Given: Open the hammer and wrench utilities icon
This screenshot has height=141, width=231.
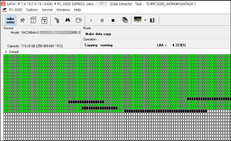Looking at the screenshot, I should (22, 20).
